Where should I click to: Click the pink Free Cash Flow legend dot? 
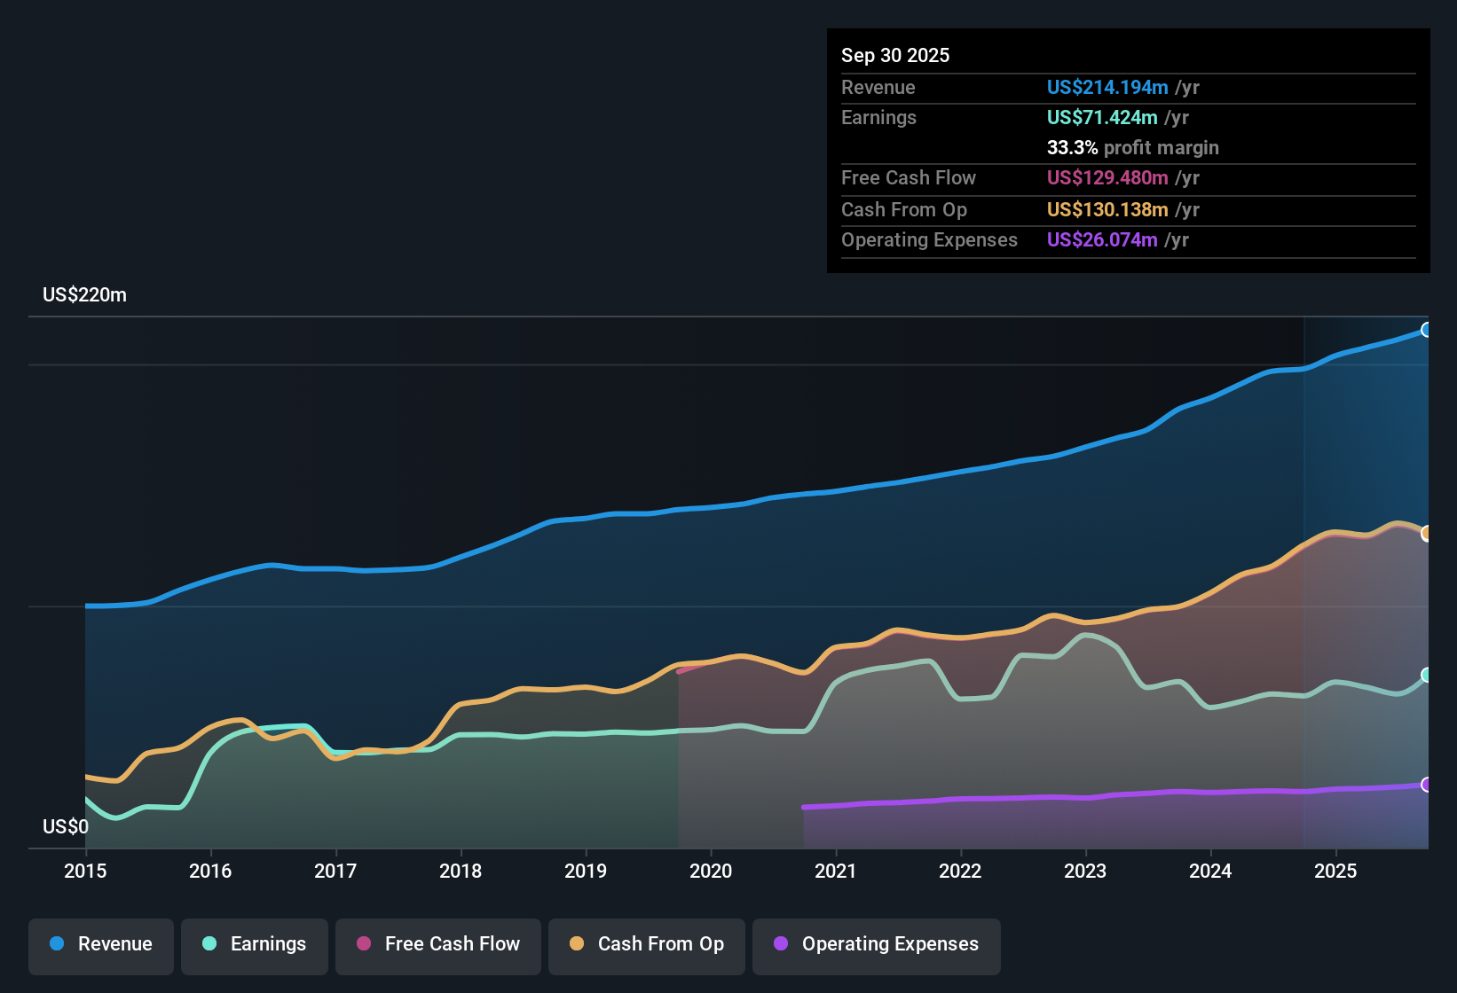[x=363, y=944]
